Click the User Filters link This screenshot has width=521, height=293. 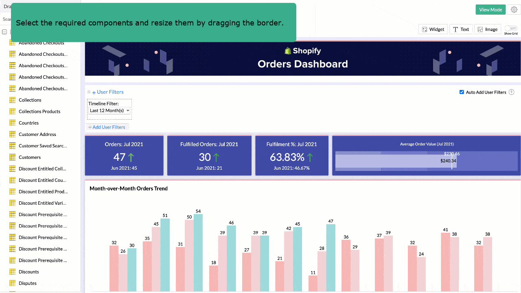pos(108,92)
